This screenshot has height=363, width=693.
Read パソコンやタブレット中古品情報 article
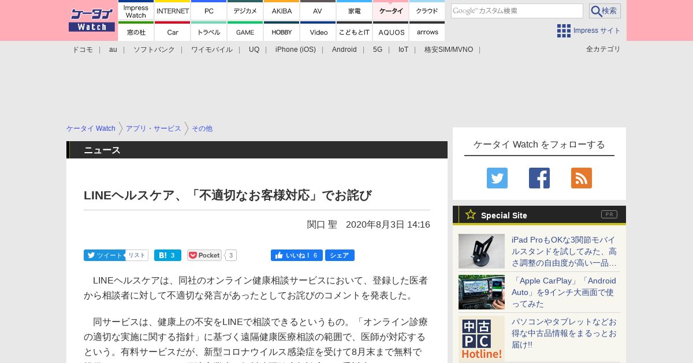[x=564, y=333]
